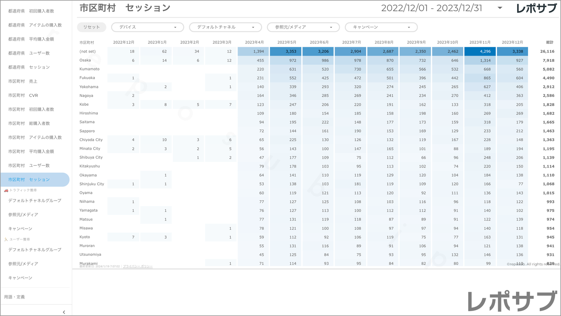Click the 市区町村 column header
Screen dimensions: 561x316
pyautogui.click(x=87, y=42)
